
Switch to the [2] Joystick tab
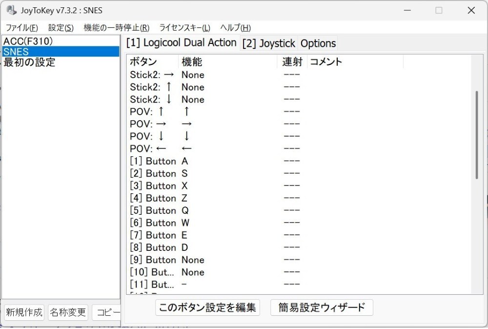coord(268,43)
